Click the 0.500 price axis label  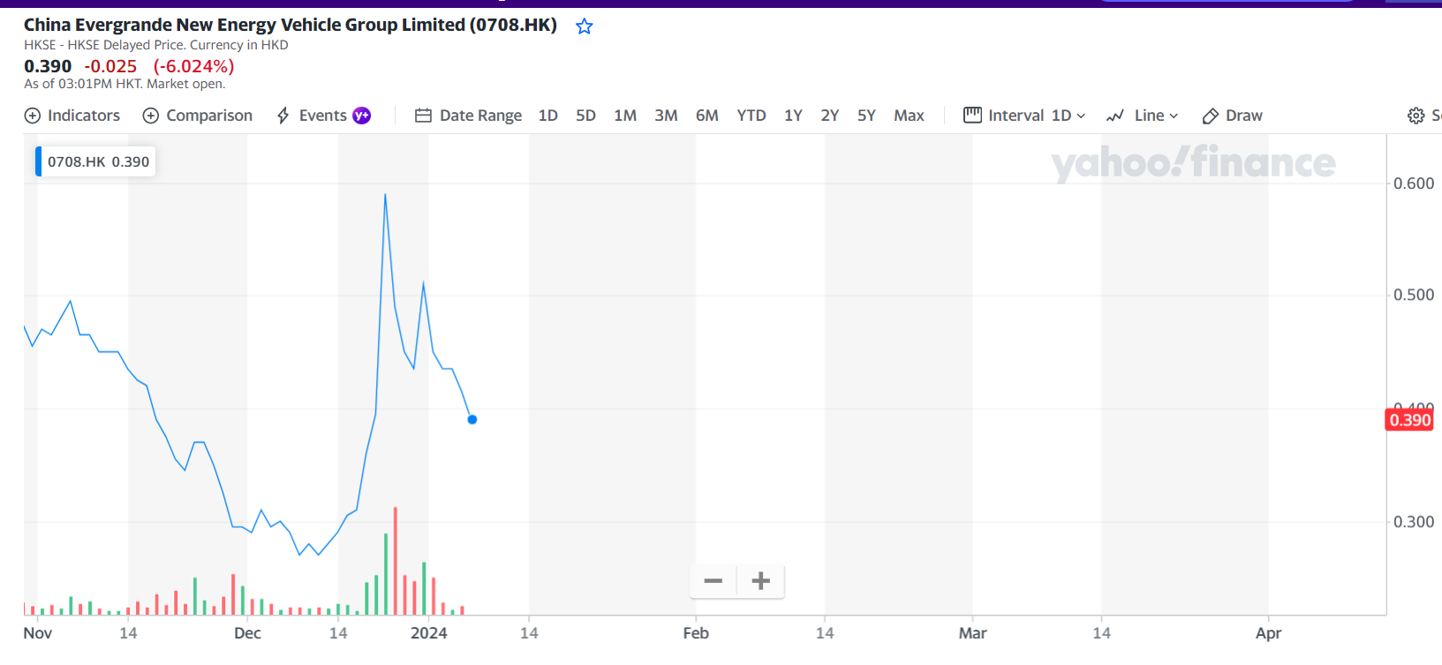click(x=1414, y=295)
